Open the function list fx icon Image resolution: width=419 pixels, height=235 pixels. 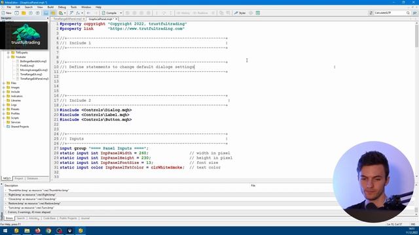(78, 13)
